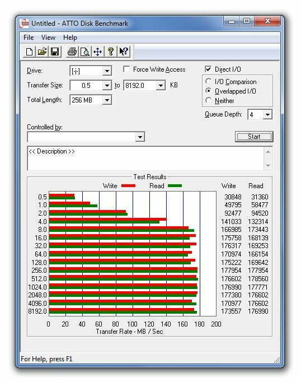Click the Read column header
Image resolution: width=301 pixels, height=382 pixels.
tap(256, 186)
